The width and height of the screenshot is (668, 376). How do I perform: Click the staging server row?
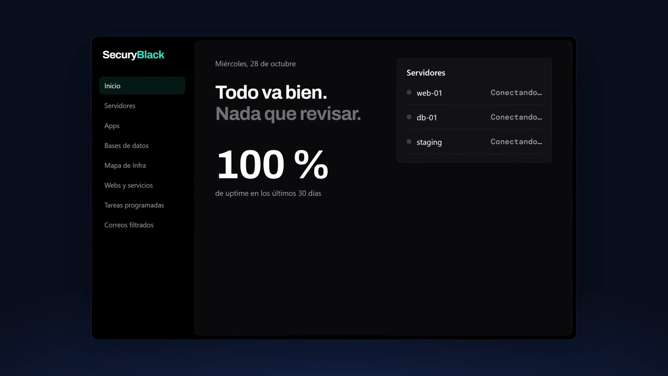tap(474, 142)
